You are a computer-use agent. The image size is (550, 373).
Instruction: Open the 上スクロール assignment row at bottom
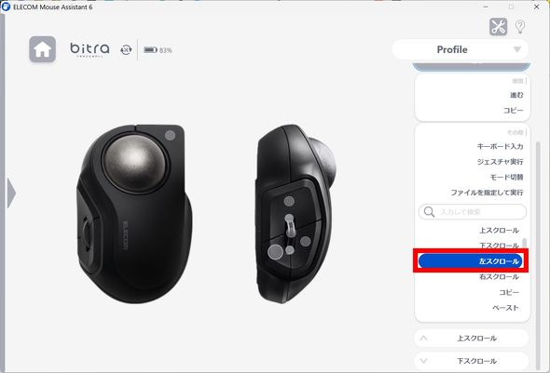pyautogui.click(x=472, y=339)
